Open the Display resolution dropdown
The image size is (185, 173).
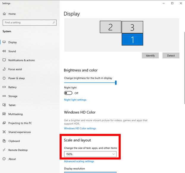pos(90,172)
